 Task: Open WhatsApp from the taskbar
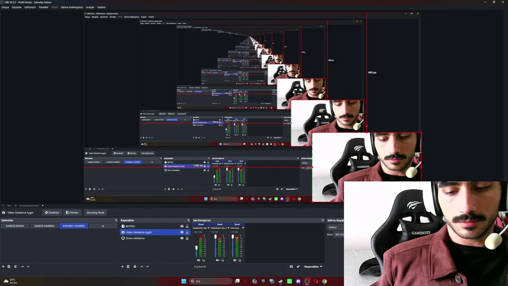[289, 281]
